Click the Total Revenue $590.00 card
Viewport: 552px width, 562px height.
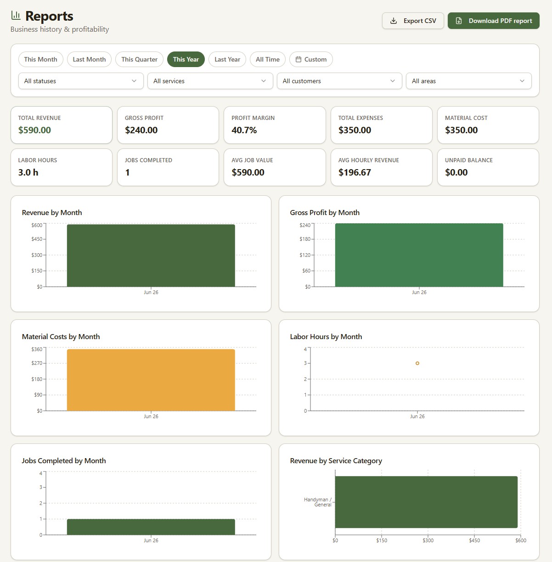(62, 125)
